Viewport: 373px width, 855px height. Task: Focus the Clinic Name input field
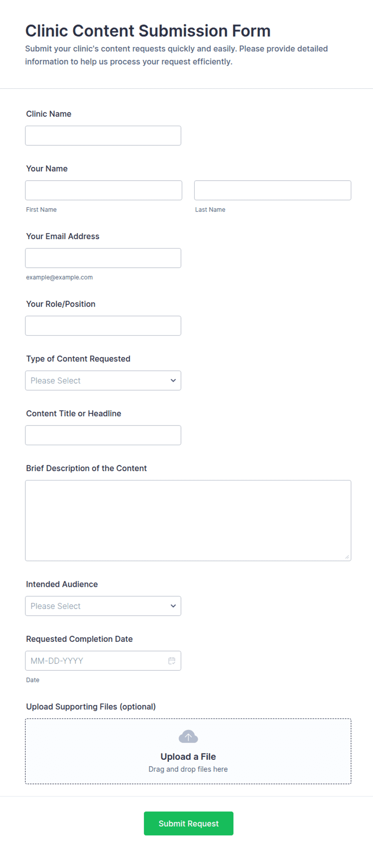click(103, 136)
